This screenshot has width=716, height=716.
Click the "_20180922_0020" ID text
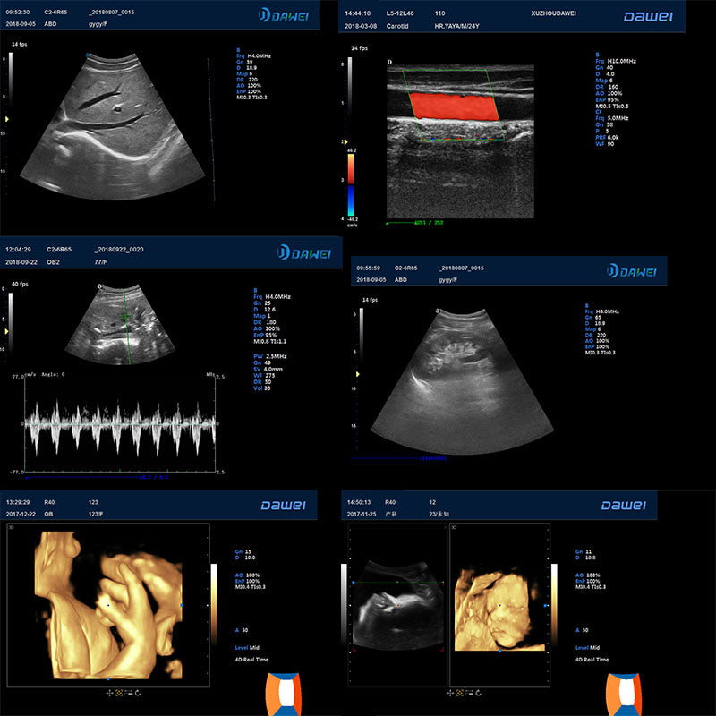pos(119,250)
